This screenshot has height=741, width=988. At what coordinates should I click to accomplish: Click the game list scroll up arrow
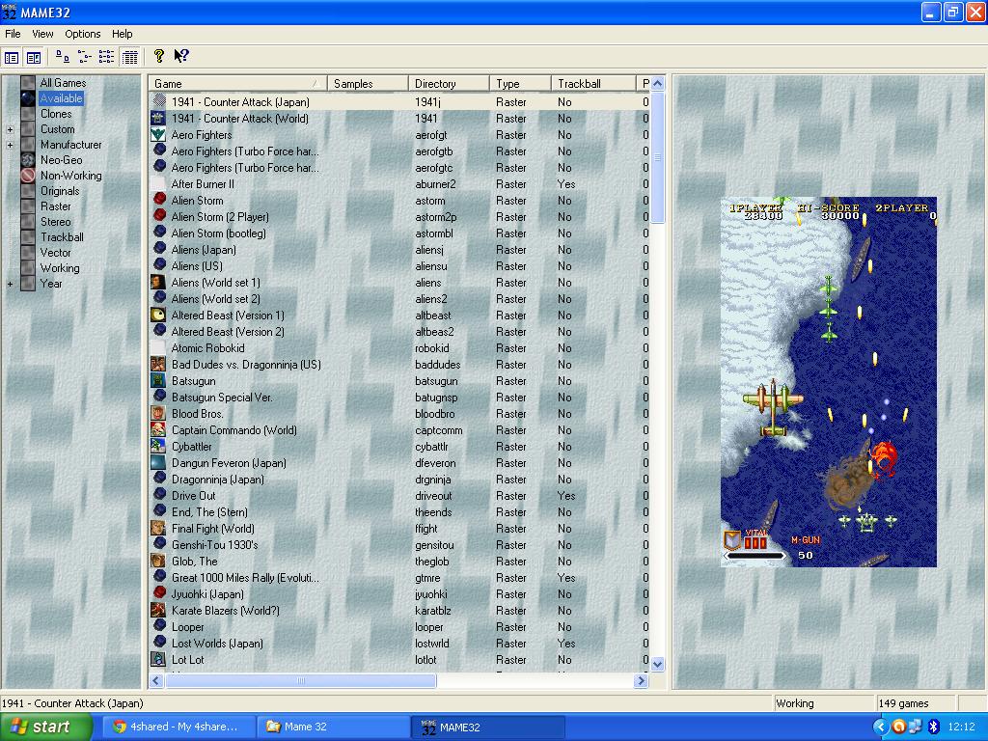pos(658,84)
